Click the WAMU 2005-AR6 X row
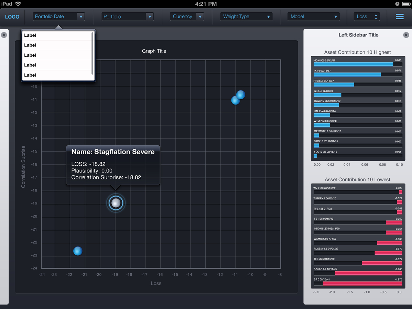 click(x=358, y=241)
